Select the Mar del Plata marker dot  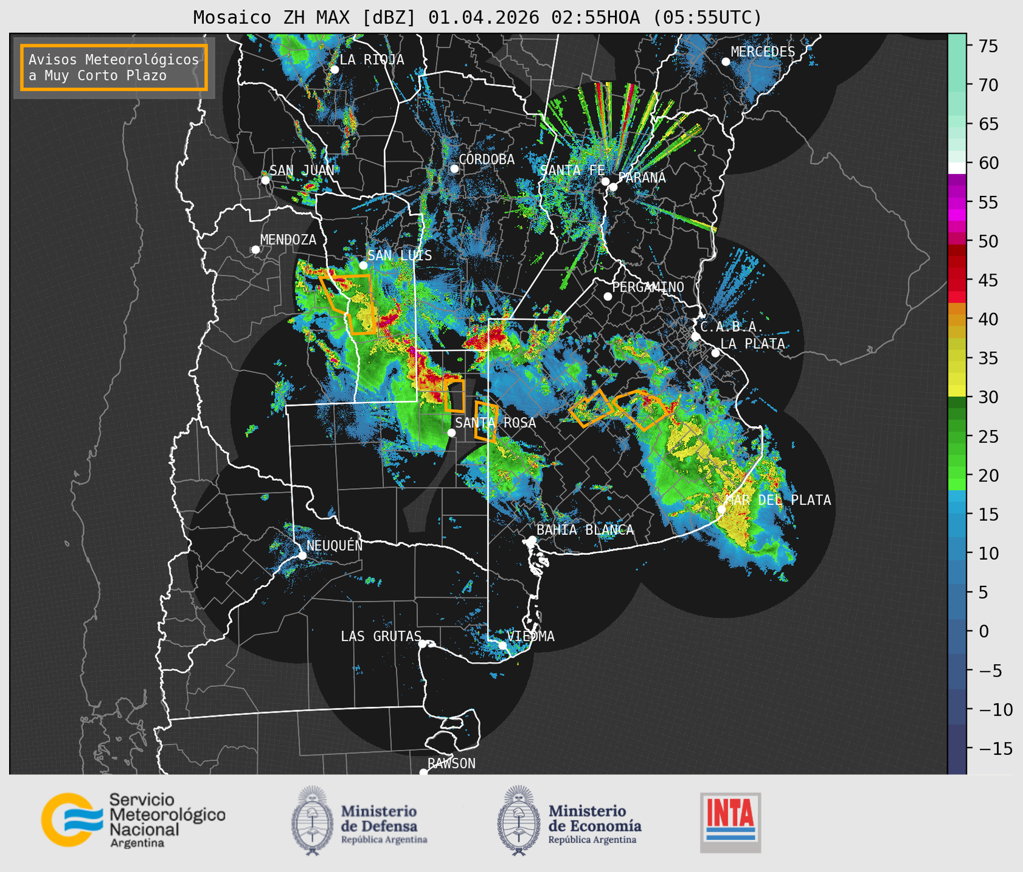[x=721, y=509]
